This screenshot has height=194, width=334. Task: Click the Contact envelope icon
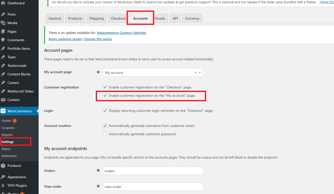(x=3, y=100)
